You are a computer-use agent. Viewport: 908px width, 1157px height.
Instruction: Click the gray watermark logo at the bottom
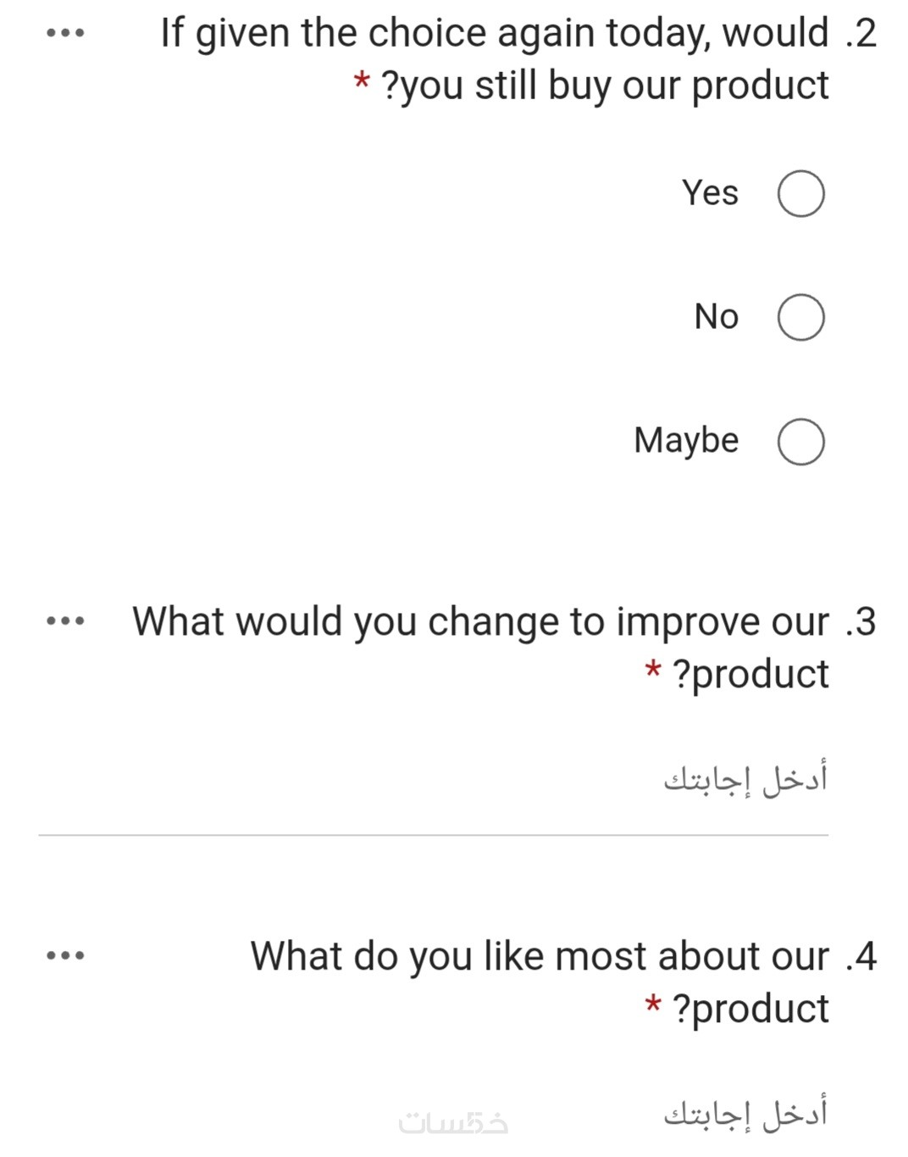point(453,1123)
